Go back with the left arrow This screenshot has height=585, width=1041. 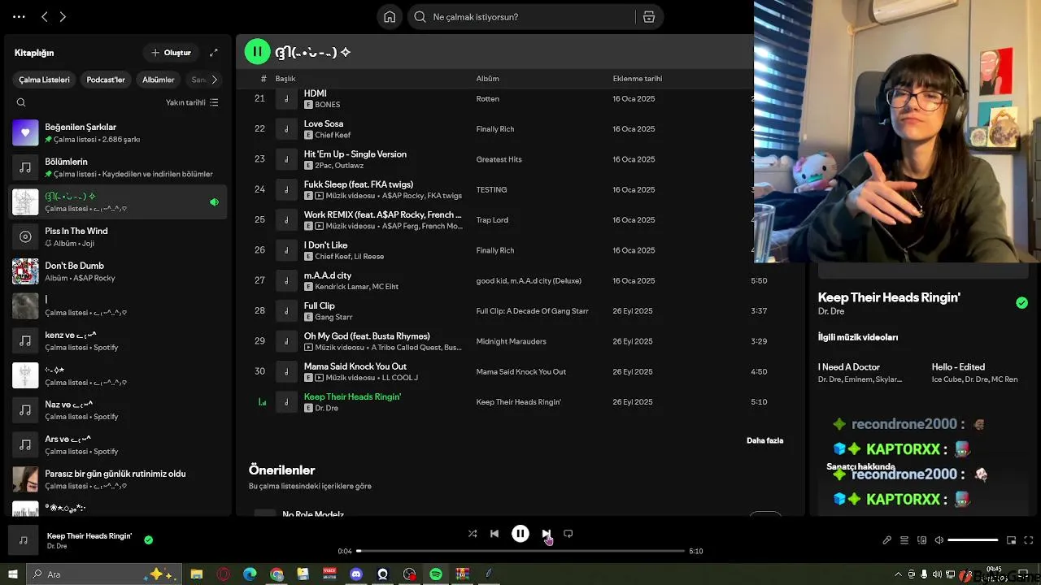(45, 16)
